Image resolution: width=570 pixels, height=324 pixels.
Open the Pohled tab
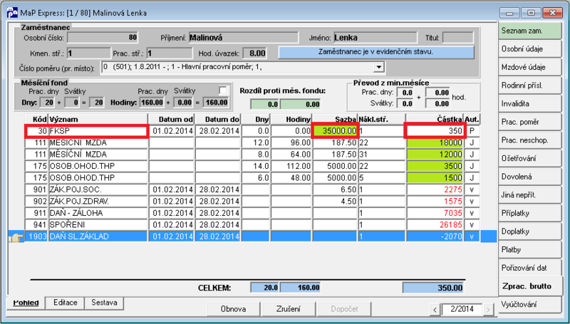coord(26,303)
